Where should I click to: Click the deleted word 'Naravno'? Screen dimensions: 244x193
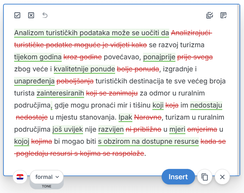148,117
